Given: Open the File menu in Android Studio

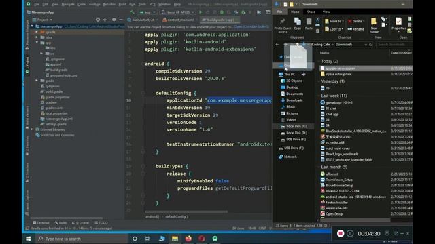Looking at the screenshot, I should tap(37, 5).
